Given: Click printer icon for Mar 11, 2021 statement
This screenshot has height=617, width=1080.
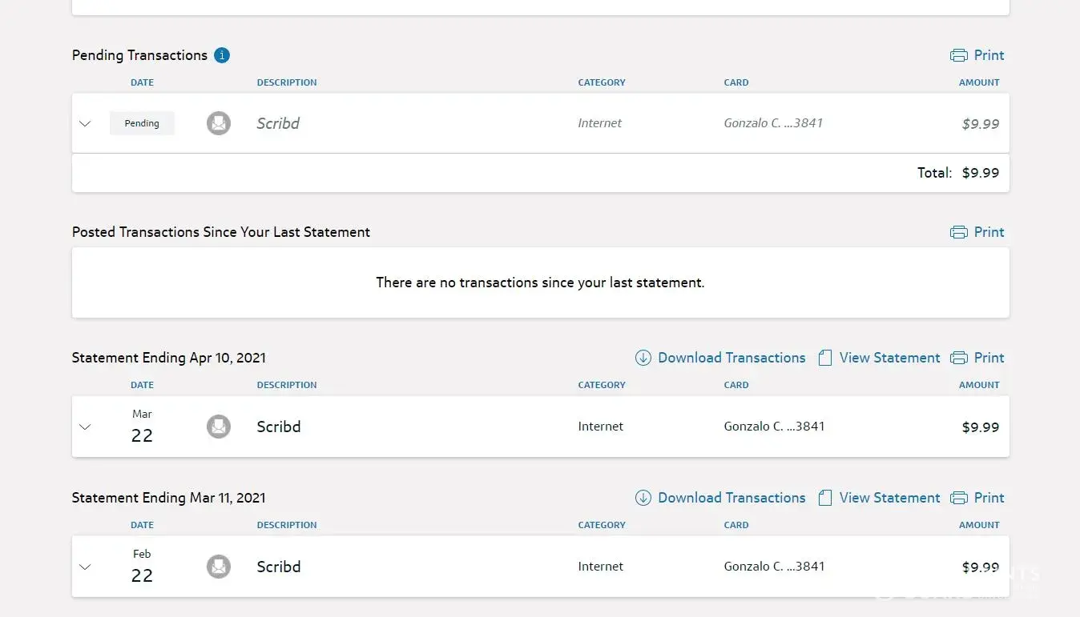Looking at the screenshot, I should [958, 498].
